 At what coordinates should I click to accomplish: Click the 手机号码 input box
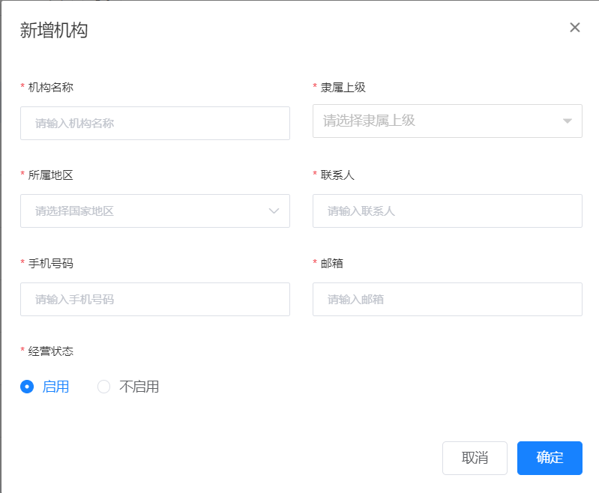(x=154, y=299)
